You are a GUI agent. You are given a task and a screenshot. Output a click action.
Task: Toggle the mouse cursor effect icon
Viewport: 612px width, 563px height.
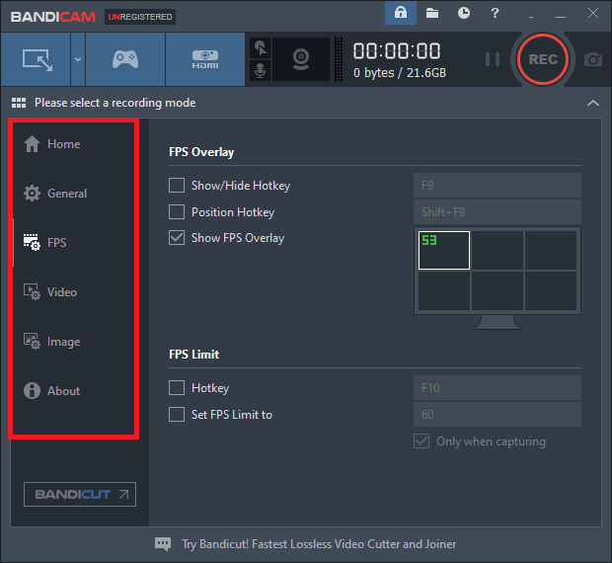tap(261, 47)
